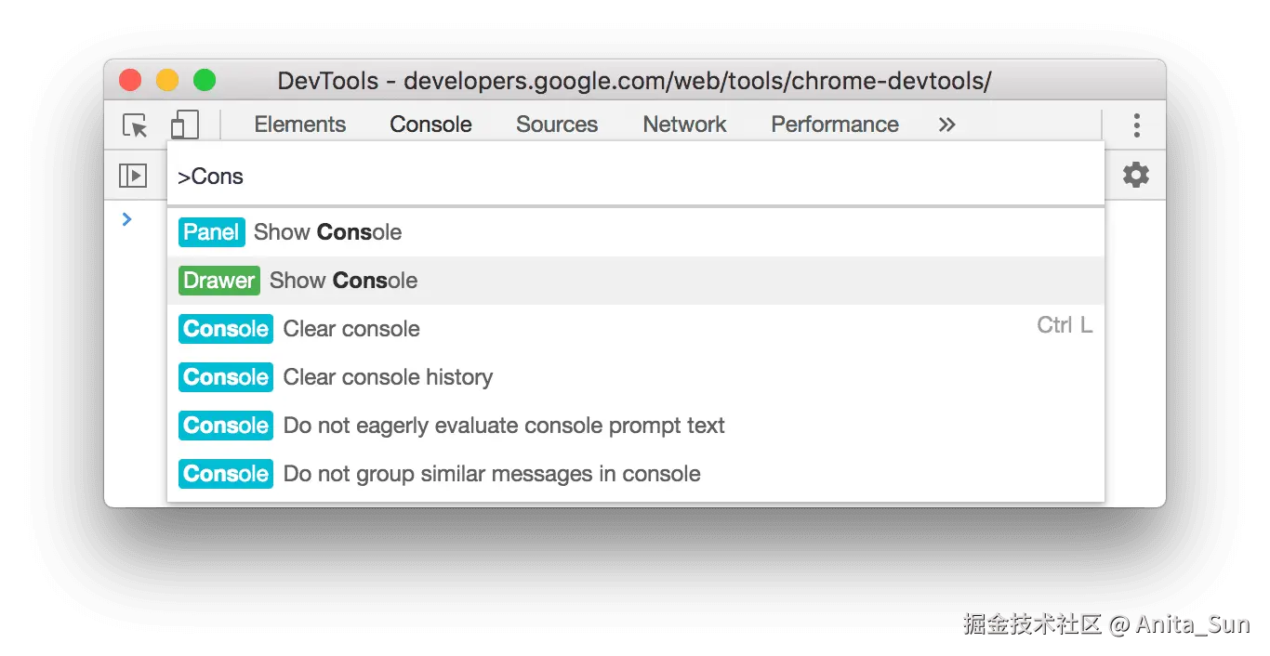Viewport: 1270px width, 656px height.
Task: Switch to the Console tab
Action: click(x=430, y=125)
